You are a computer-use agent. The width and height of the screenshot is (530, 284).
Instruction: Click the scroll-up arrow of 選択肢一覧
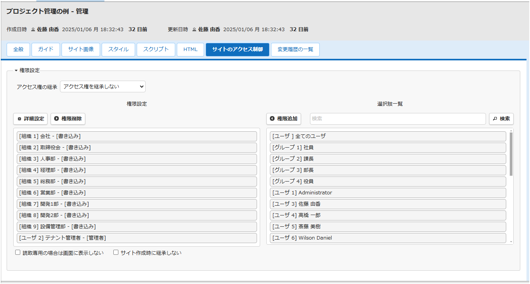[x=511, y=130]
